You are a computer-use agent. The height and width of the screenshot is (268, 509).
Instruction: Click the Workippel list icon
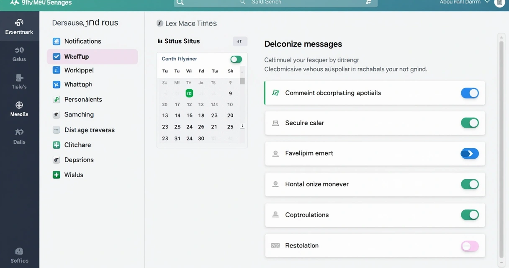[x=57, y=70]
